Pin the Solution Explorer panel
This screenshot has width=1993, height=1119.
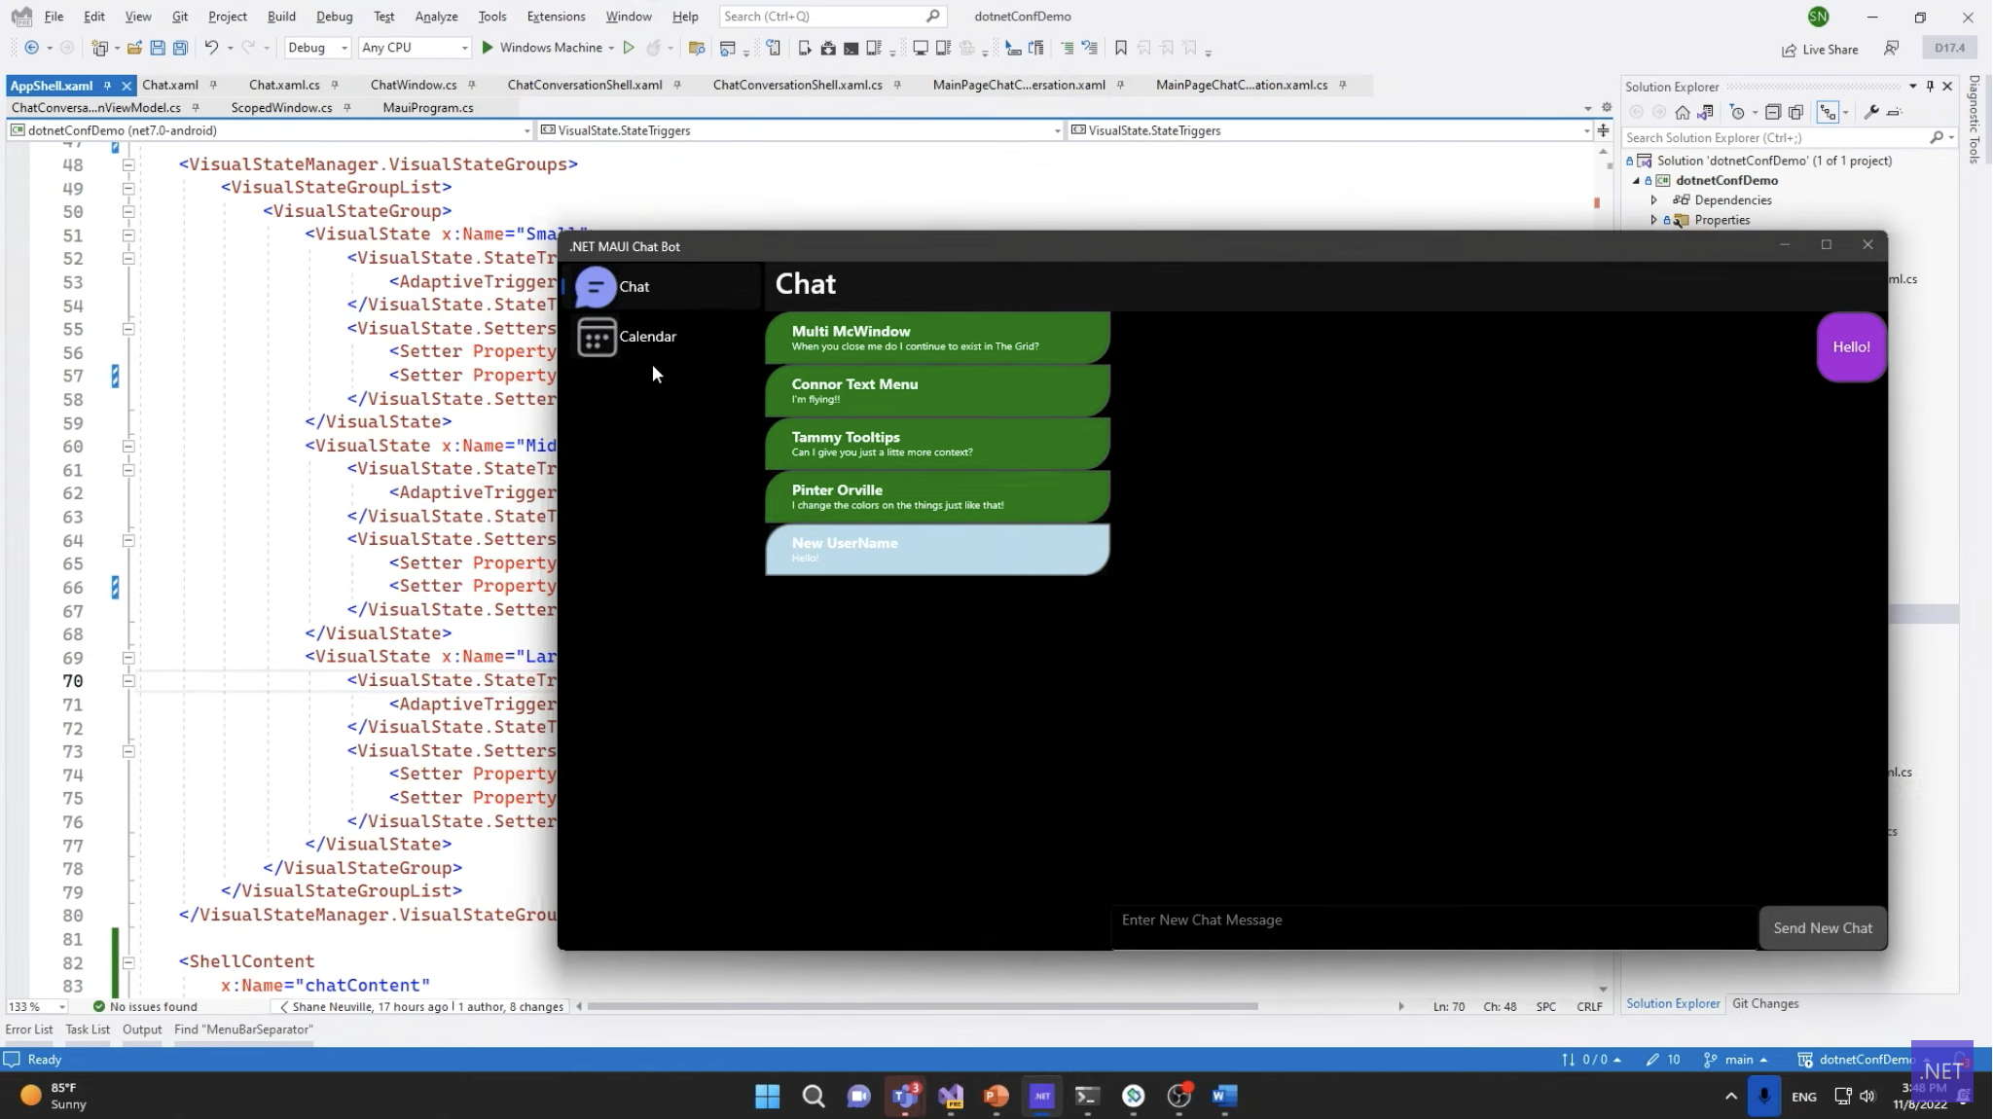point(1930,86)
